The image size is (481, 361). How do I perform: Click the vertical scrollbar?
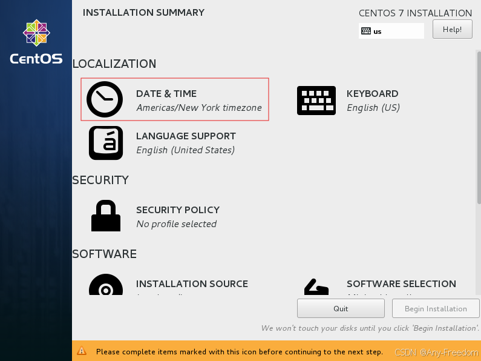[x=479, y=127]
